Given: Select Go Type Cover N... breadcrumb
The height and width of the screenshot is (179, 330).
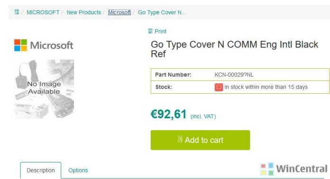Looking at the screenshot, I should (162, 12).
